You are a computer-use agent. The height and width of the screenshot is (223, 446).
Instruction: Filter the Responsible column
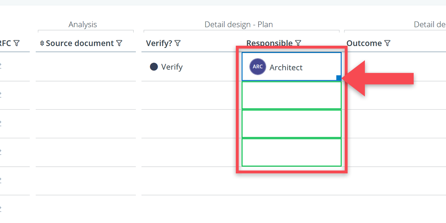click(x=298, y=43)
